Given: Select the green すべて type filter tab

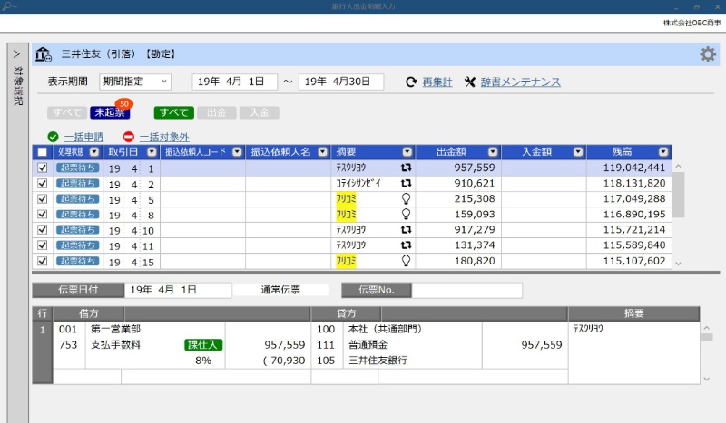Looking at the screenshot, I should (x=173, y=113).
